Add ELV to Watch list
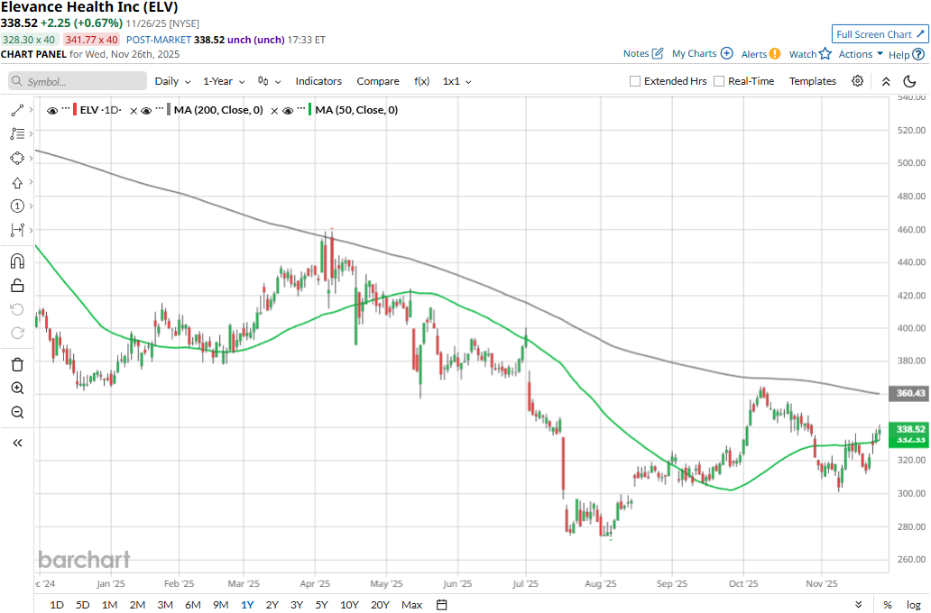931x613 pixels. [810, 54]
